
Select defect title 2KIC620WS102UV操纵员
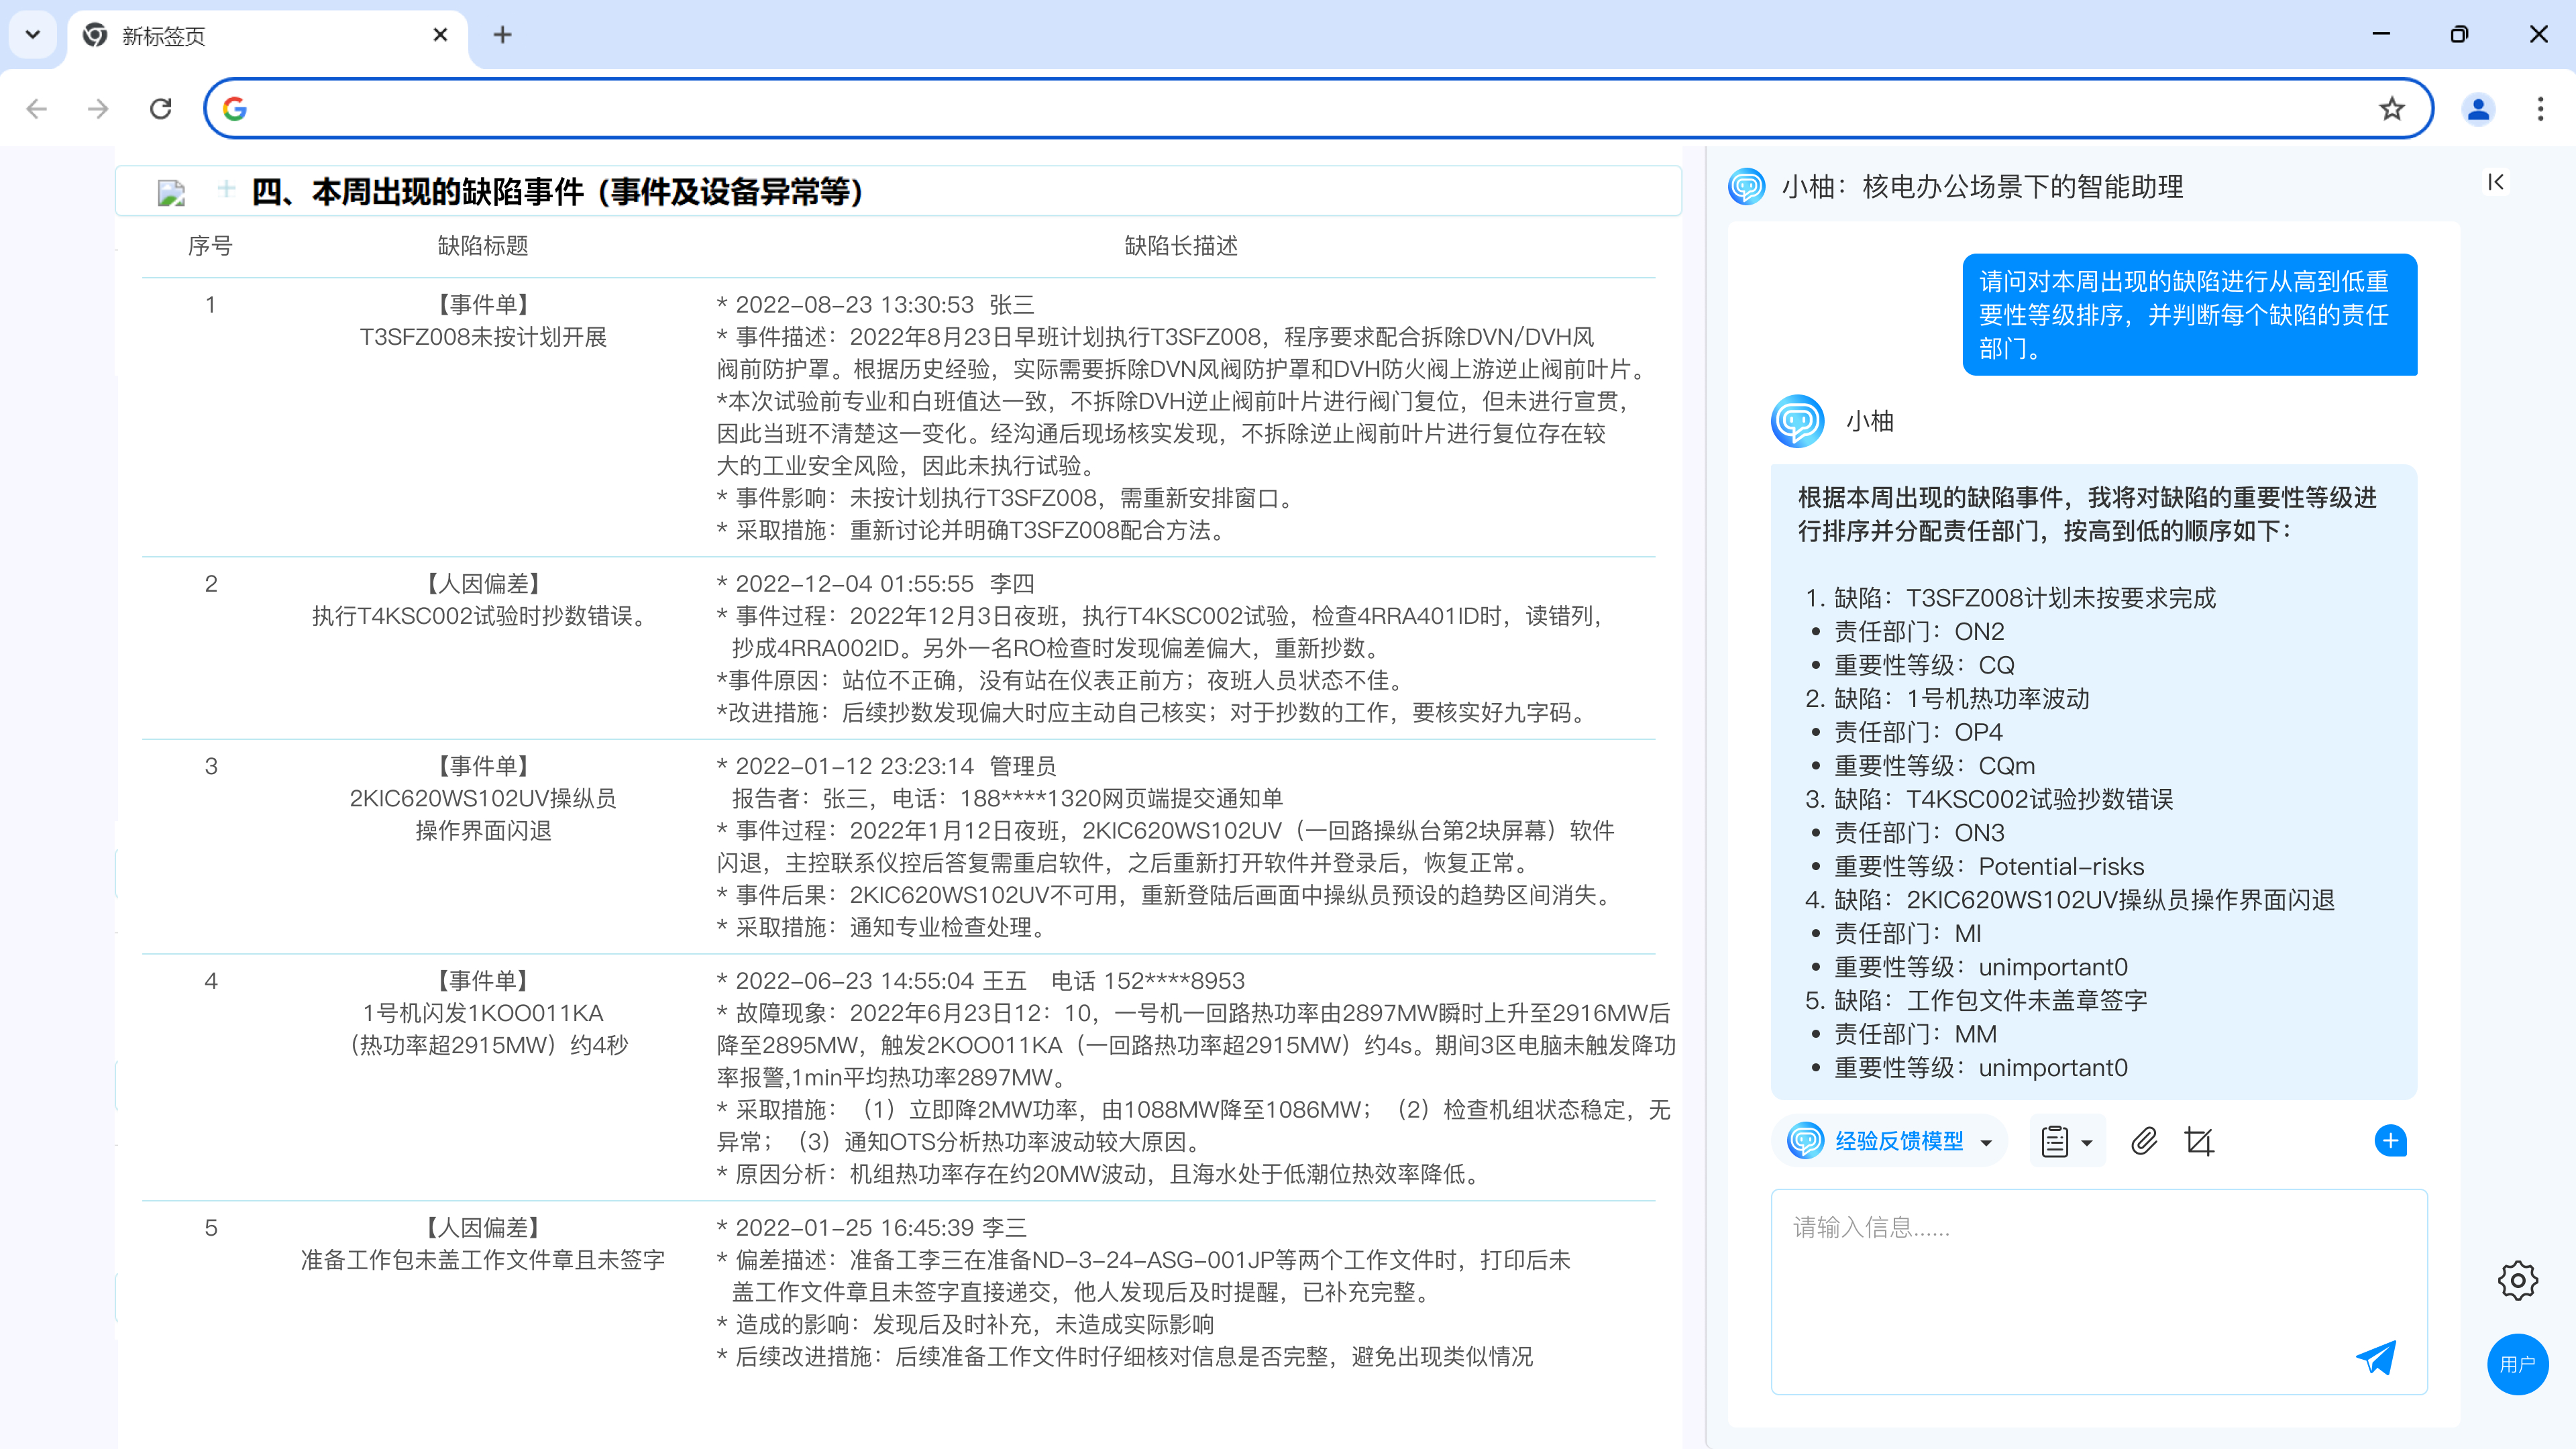[483, 798]
